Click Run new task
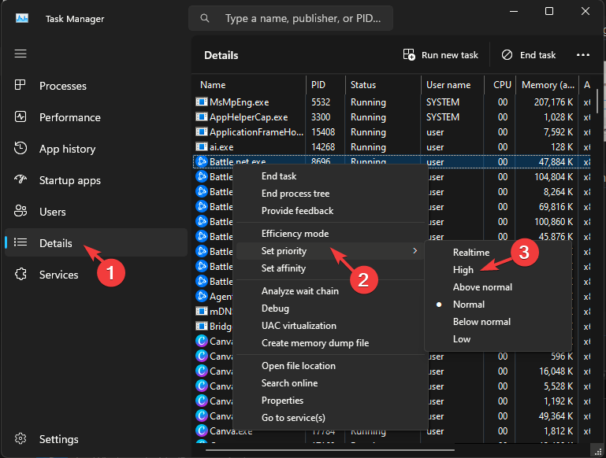This screenshot has height=458, width=606. coord(441,55)
